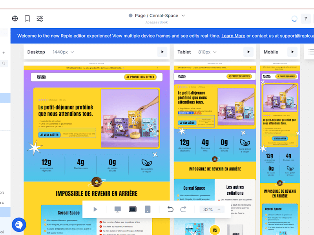The image size is (314, 235).
Task: Click JE PROFITE DES OFFRES in Tablet frame
Action: click(239, 76)
